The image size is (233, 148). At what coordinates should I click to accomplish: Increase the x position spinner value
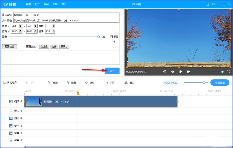[21, 25]
